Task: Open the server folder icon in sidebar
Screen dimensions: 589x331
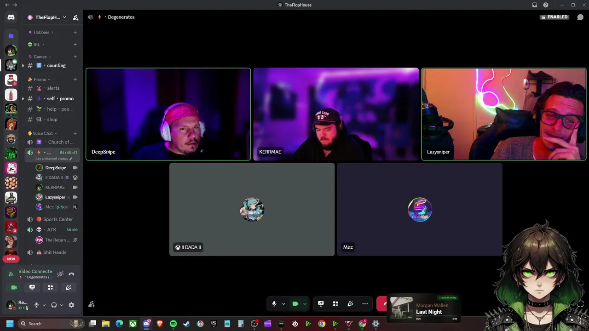Action: [11, 35]
